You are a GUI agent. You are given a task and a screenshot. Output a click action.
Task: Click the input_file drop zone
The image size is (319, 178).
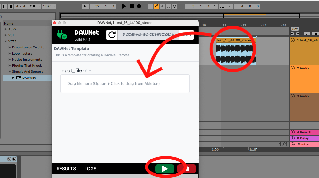[125, 84]
